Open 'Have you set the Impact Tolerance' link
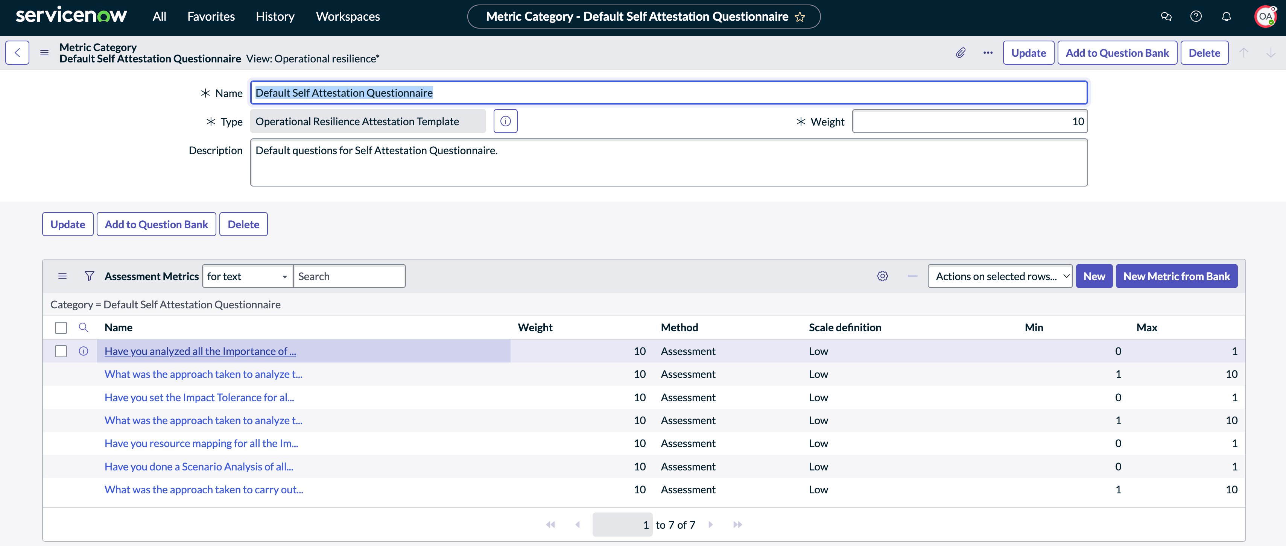The height and width of the screenshot is (546, 1286). [199, 397]
